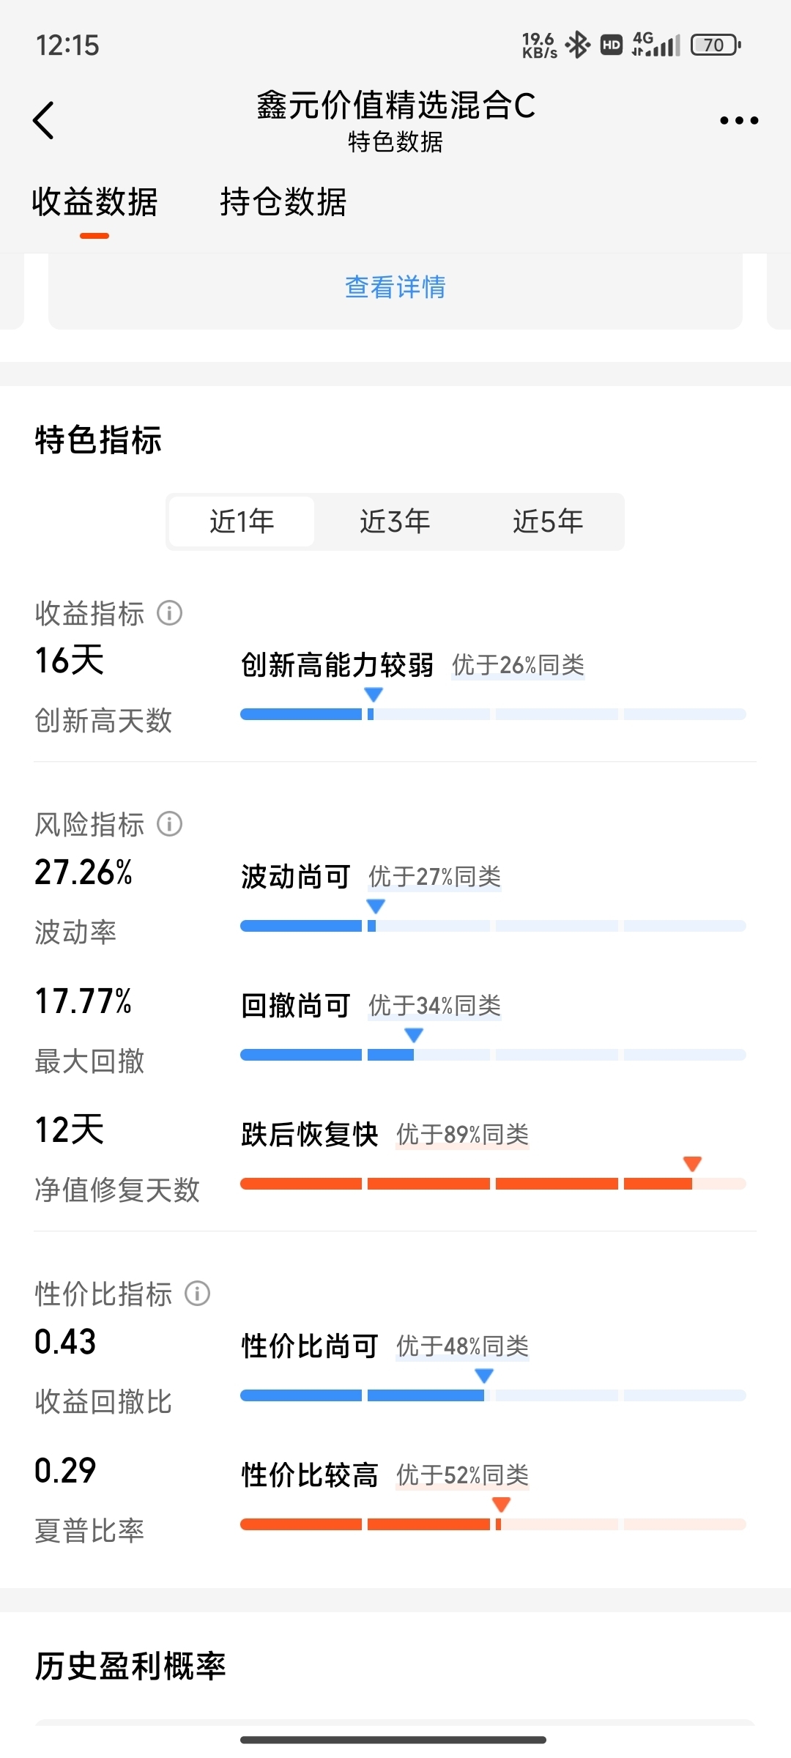Tap the 优于89%同类 label
Screen dimensions: 791x1758
(x=462, y=1135)
